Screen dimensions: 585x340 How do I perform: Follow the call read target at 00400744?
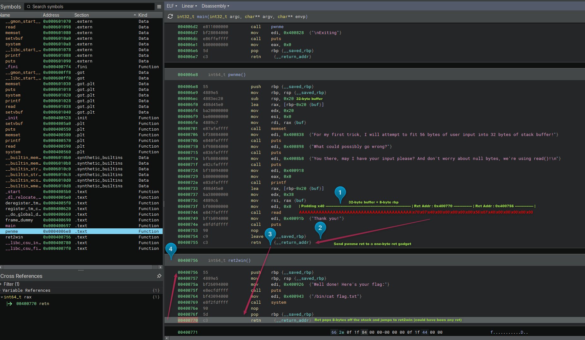tap(276, 213)
